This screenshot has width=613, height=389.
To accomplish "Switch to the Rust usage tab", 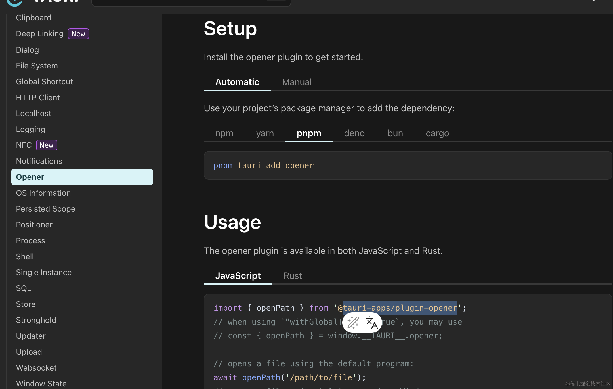I will point(293,276).
